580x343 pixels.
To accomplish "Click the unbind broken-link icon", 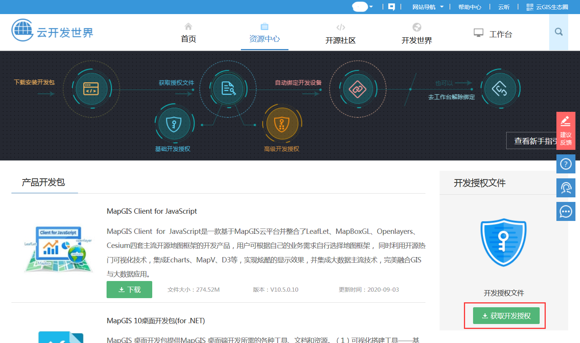I will [500, 89].
